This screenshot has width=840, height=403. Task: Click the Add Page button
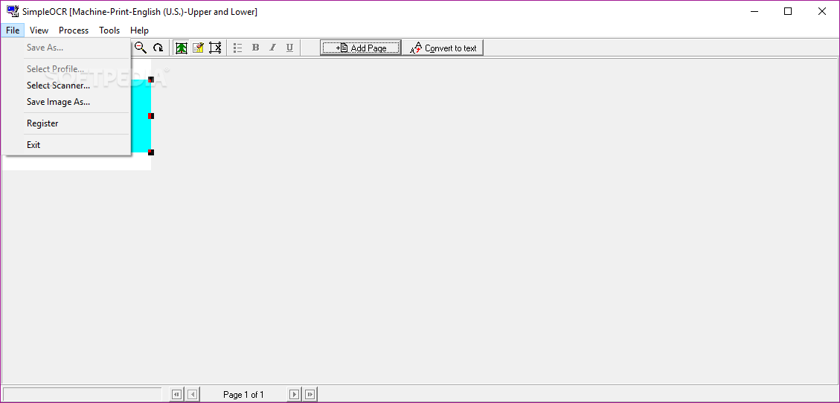[x=361, y=48]
